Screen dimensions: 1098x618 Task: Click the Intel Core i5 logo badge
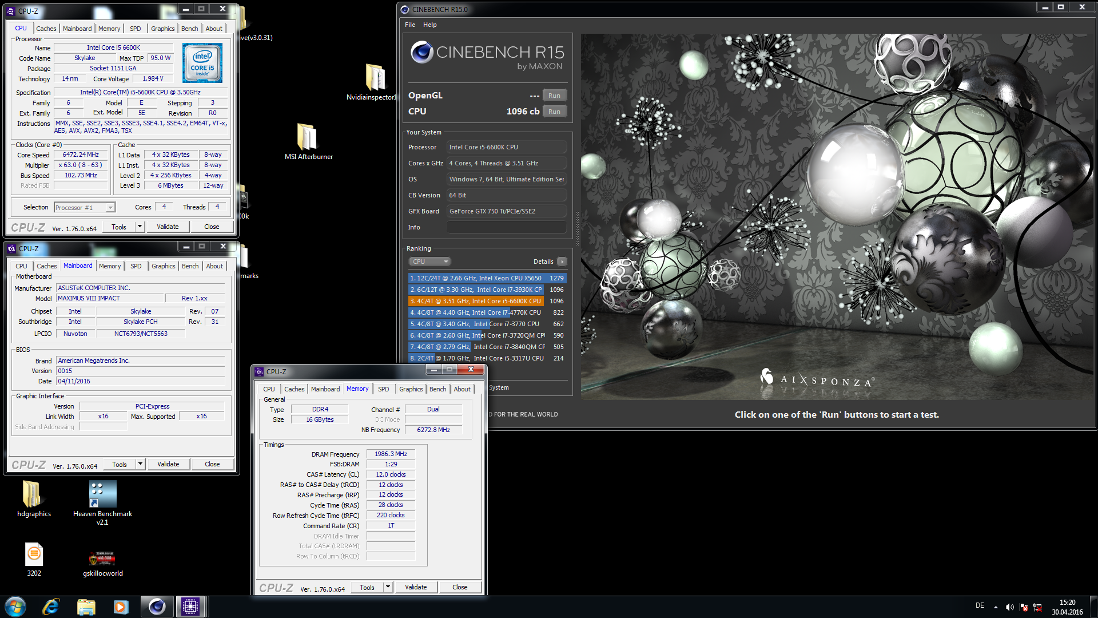(202, 64)
